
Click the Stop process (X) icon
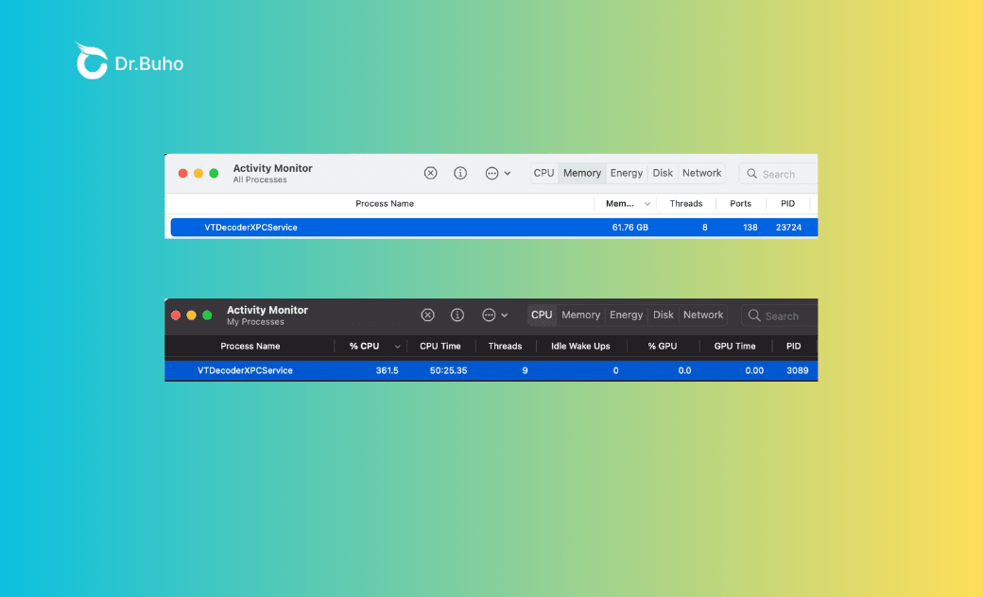(431, 173)
